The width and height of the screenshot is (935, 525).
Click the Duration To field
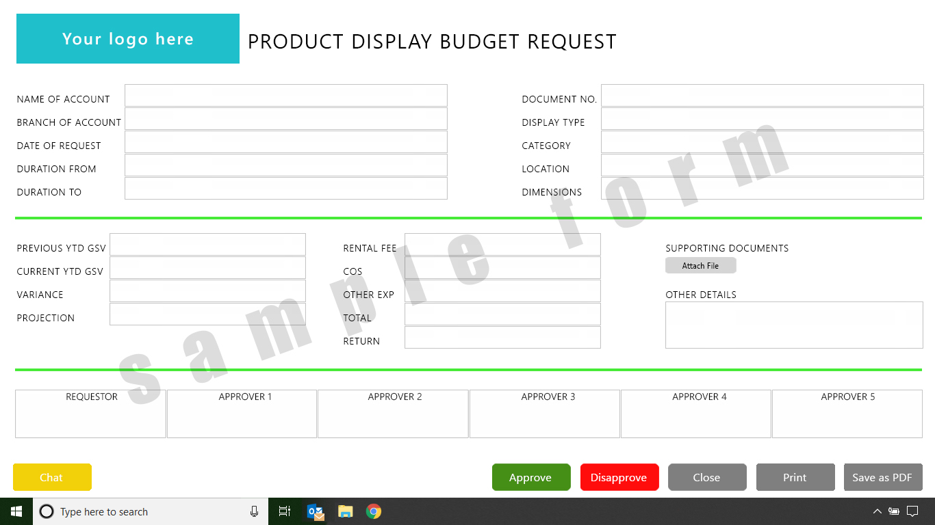tap(286, 189)
